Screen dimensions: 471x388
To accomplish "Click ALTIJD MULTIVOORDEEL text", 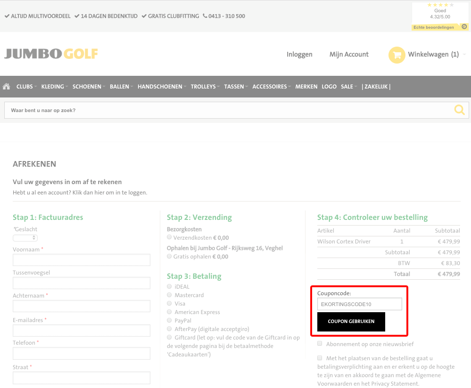I will click(x=41, y=16).
